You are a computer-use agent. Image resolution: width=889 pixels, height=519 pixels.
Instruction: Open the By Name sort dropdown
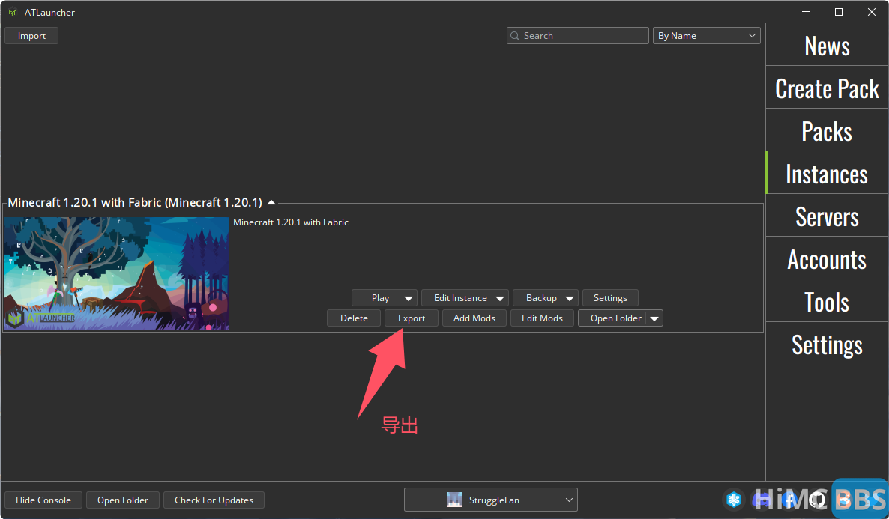click(707, 36)
